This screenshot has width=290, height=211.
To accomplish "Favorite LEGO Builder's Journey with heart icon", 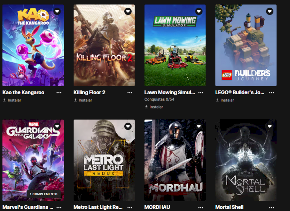I will pyautogui.click(x=270, y=11).
